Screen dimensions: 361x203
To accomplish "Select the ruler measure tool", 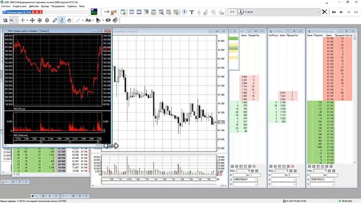I will click(55, 20).
